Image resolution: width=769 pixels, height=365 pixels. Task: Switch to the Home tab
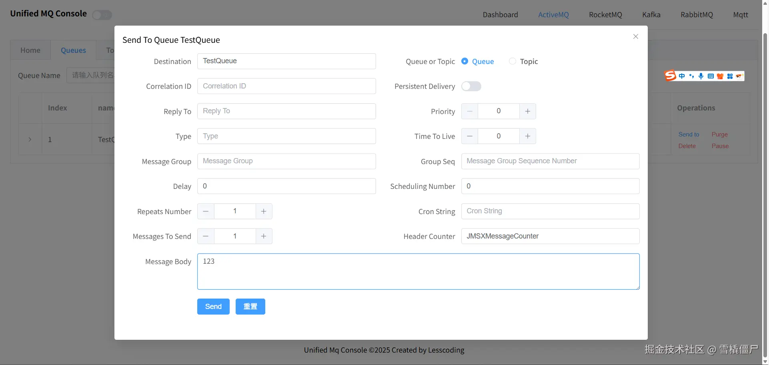[30, 50]
